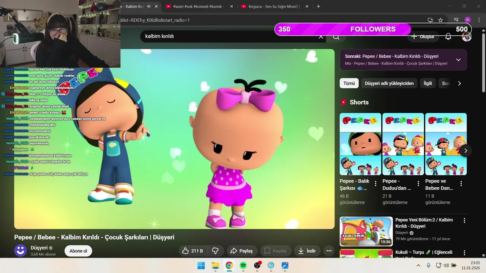Open Pepee - Balık Şarkısı short thumbnail
The height and width of the screenshot is (273, 486).
360,144
